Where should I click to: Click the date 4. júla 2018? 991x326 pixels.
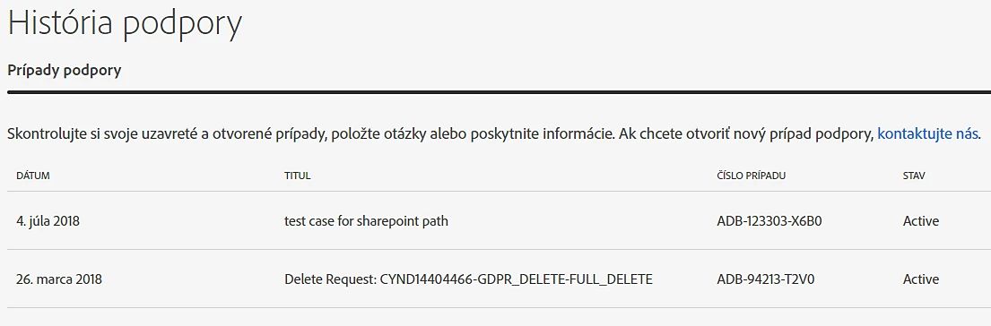[48, 221]
